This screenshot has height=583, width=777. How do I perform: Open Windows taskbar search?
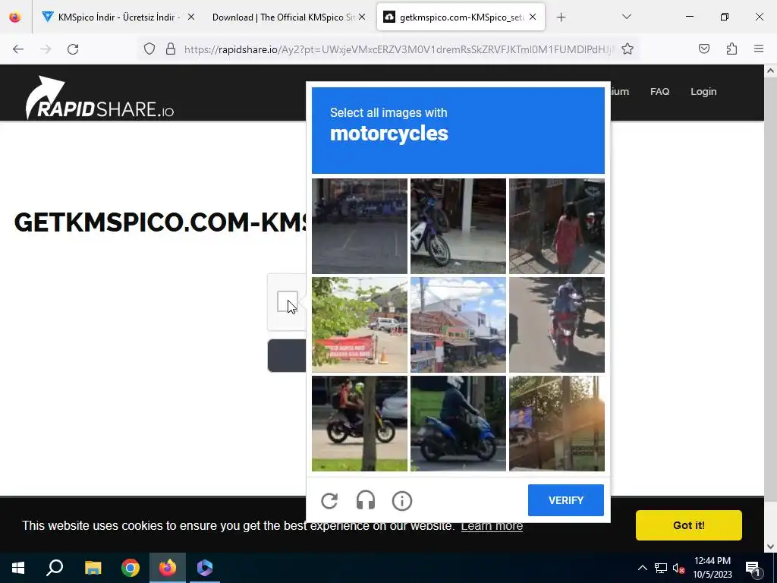point(55,568)
